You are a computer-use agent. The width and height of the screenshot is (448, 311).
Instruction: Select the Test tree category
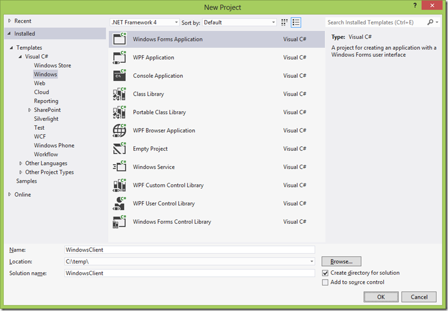[x=39, y=128]
